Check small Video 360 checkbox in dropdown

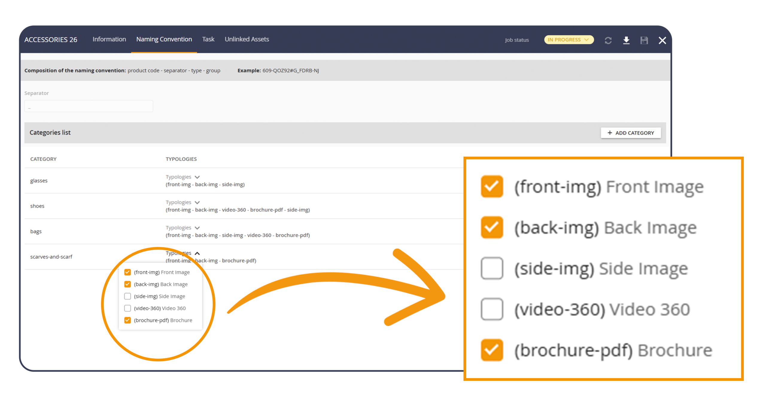click(127, 308)
